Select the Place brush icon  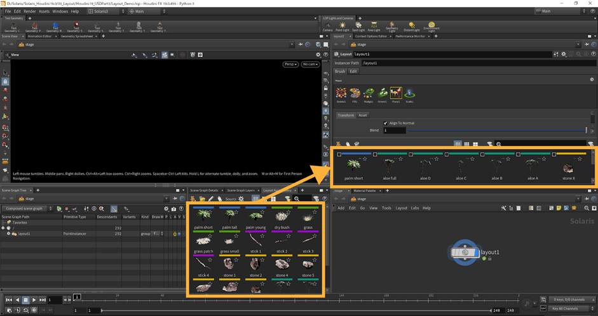[396, 93]
